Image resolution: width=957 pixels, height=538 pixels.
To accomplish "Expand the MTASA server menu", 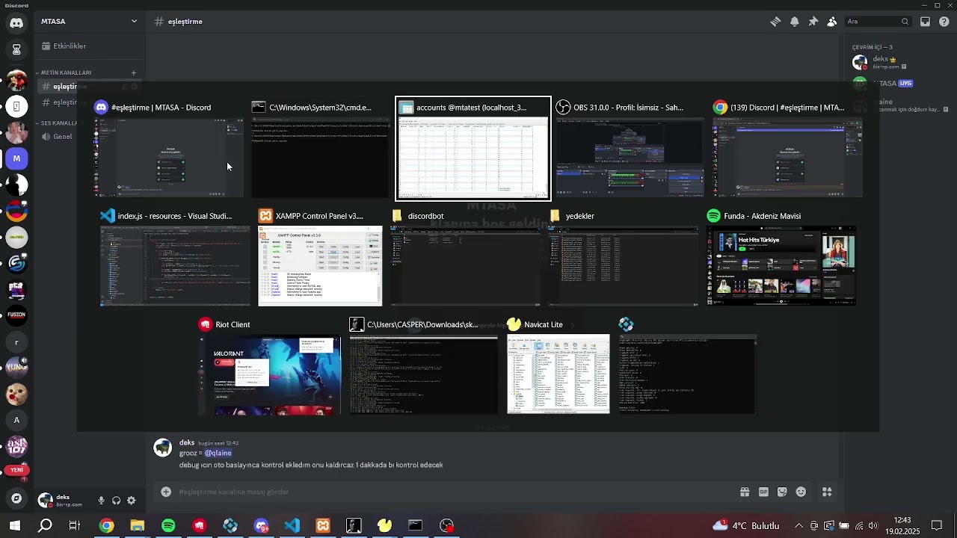I will 89,22.
